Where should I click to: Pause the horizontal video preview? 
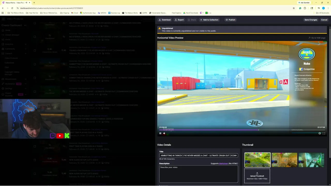click(160, 133)
